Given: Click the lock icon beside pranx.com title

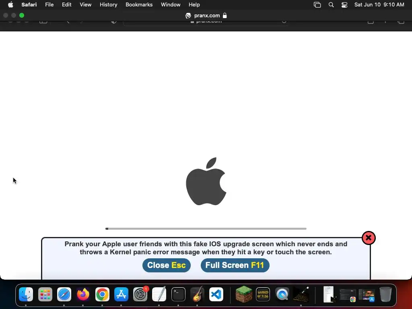Looking at the screenshot, I should coord(225,16).
